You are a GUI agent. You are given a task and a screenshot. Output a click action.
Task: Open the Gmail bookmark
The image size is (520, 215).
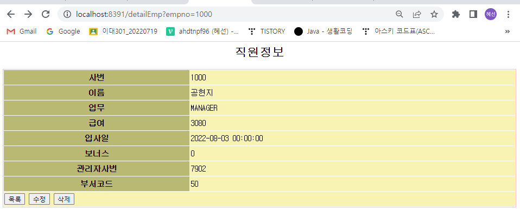[x=22, y=31]
